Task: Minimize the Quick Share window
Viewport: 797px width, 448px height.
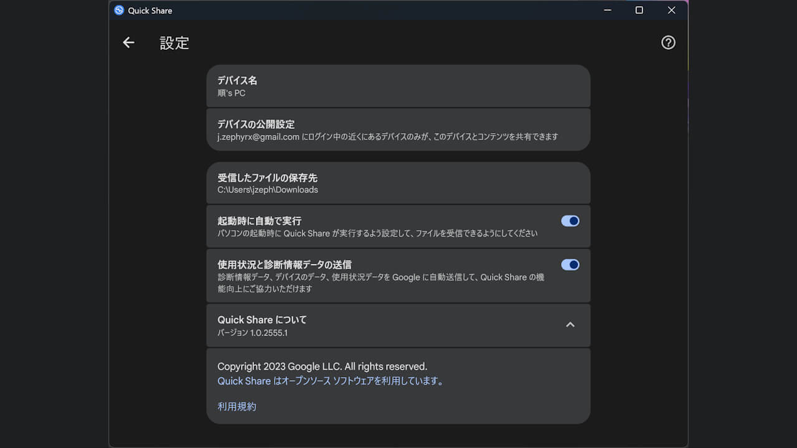Action: 606,10
